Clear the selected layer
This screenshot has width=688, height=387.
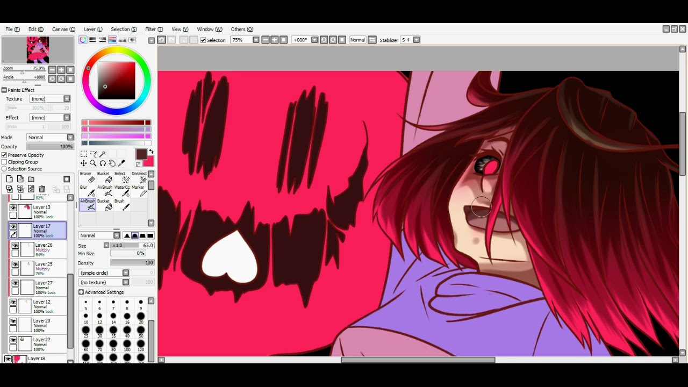(x=31, y=189)
